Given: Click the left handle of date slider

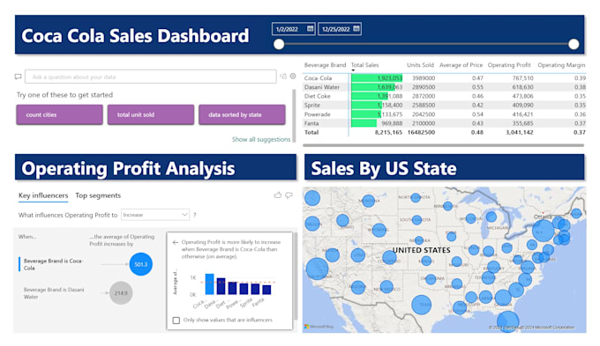Looking at the screenshot, I should tap(279, 44).
